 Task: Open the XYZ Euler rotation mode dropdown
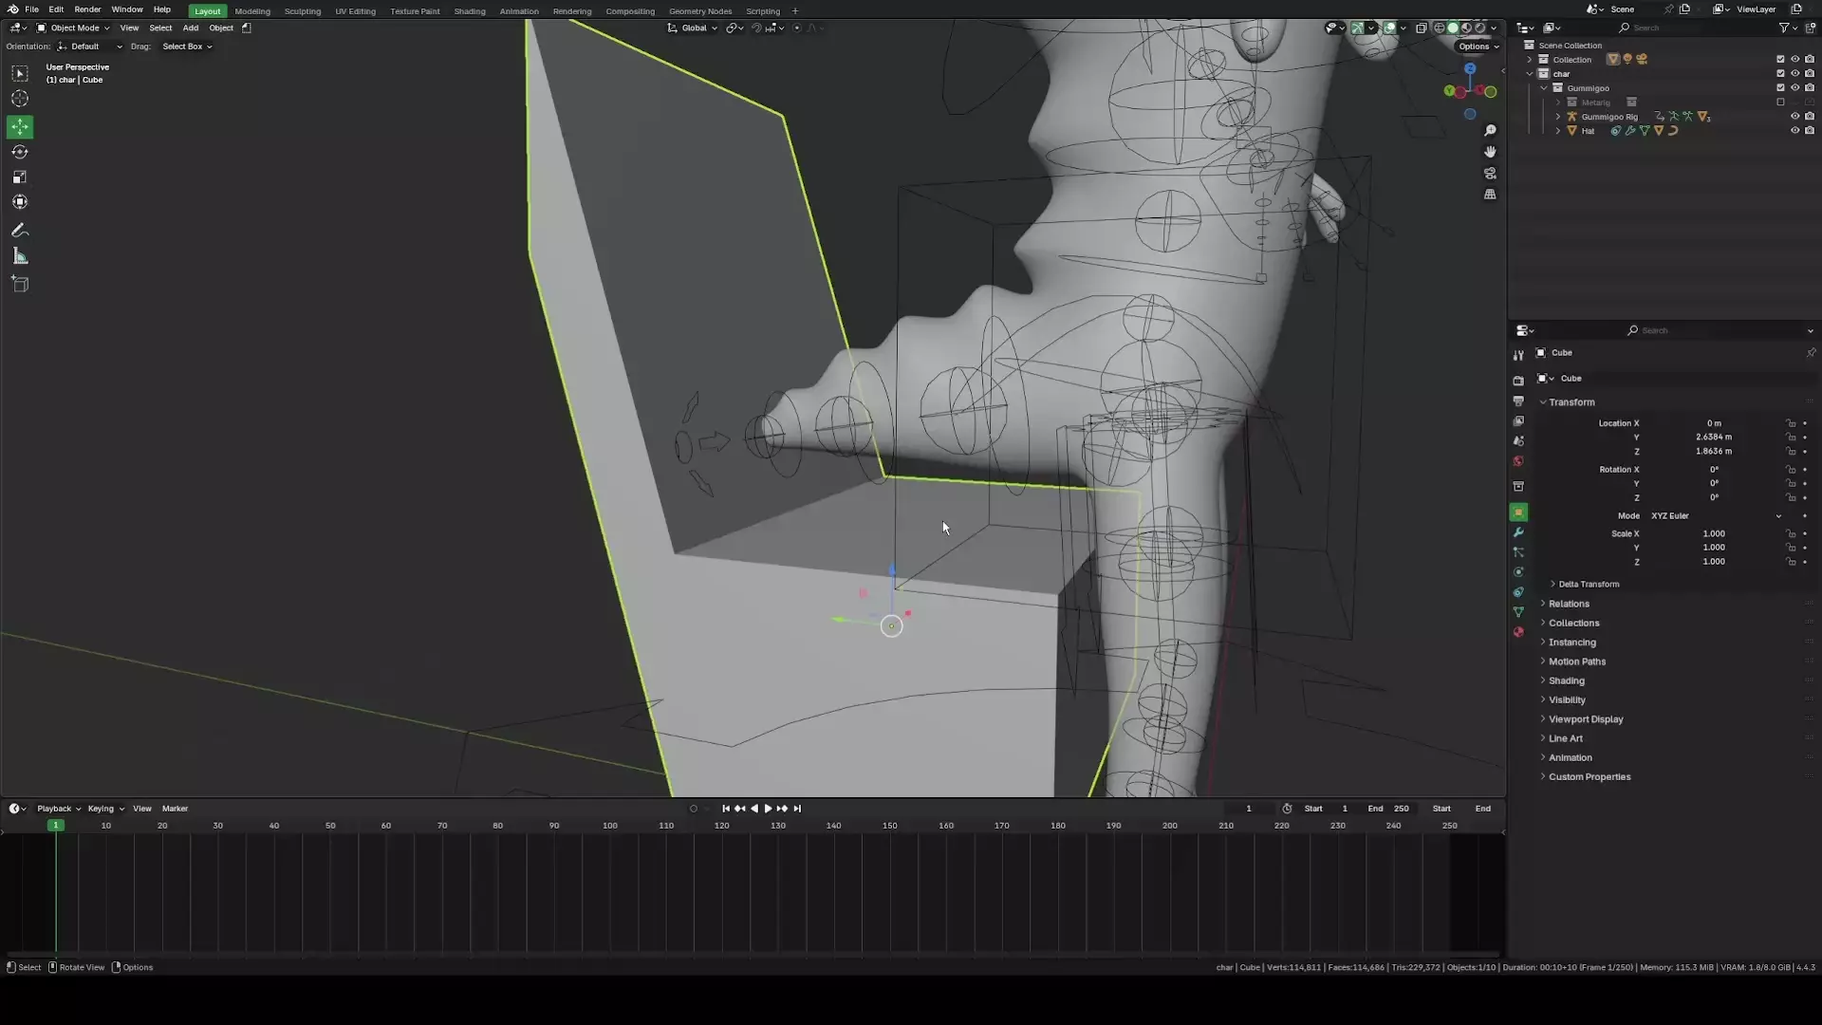1716,516
